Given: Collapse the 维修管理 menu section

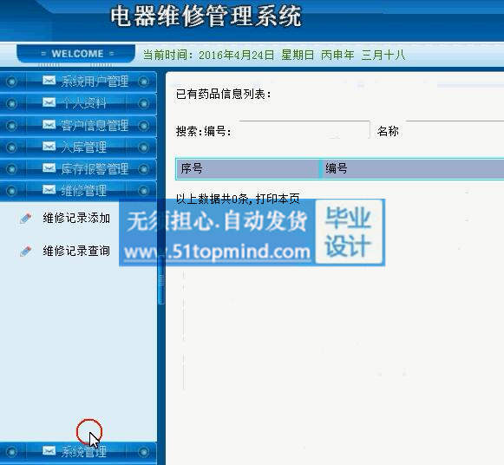Looking at the screenshot, I should coord(78,191).
